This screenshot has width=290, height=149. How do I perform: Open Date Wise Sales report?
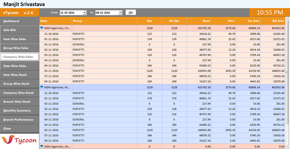pyautogui.click(x=19, y=66)
